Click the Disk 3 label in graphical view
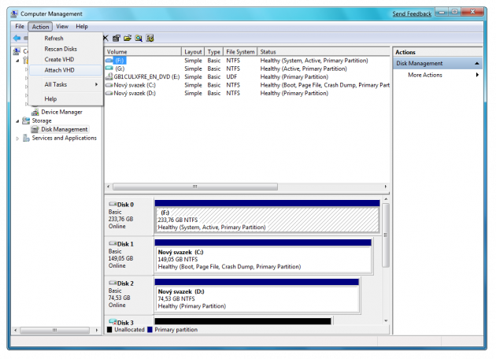This screenshot has width=496, height=359. tap(125, 323)
